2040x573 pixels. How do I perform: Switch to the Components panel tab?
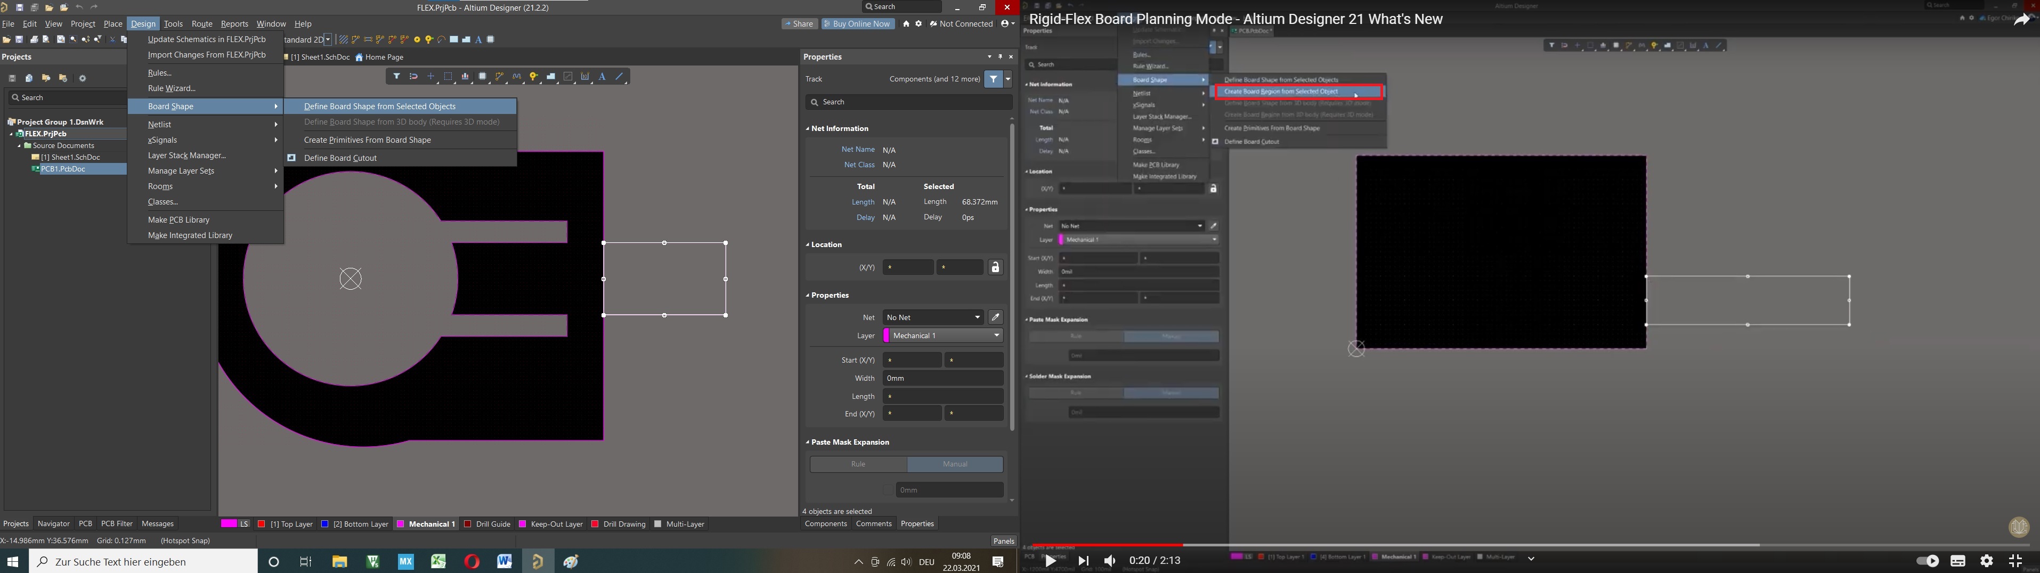coord(826,524)
